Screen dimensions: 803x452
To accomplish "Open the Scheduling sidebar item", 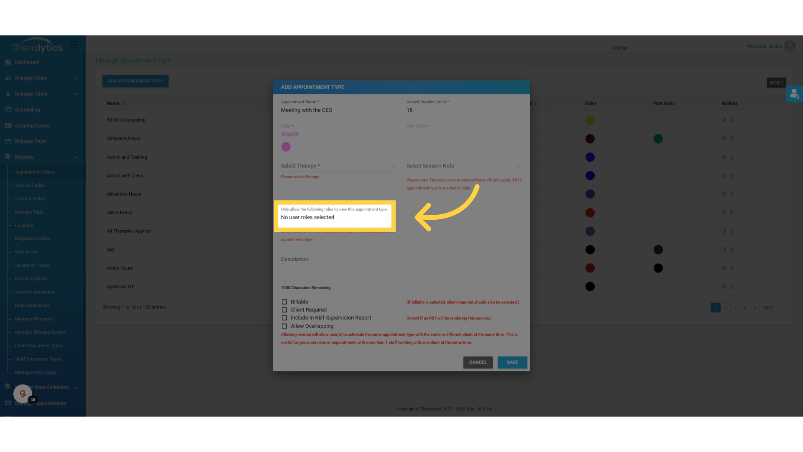I will coord(28,110).
